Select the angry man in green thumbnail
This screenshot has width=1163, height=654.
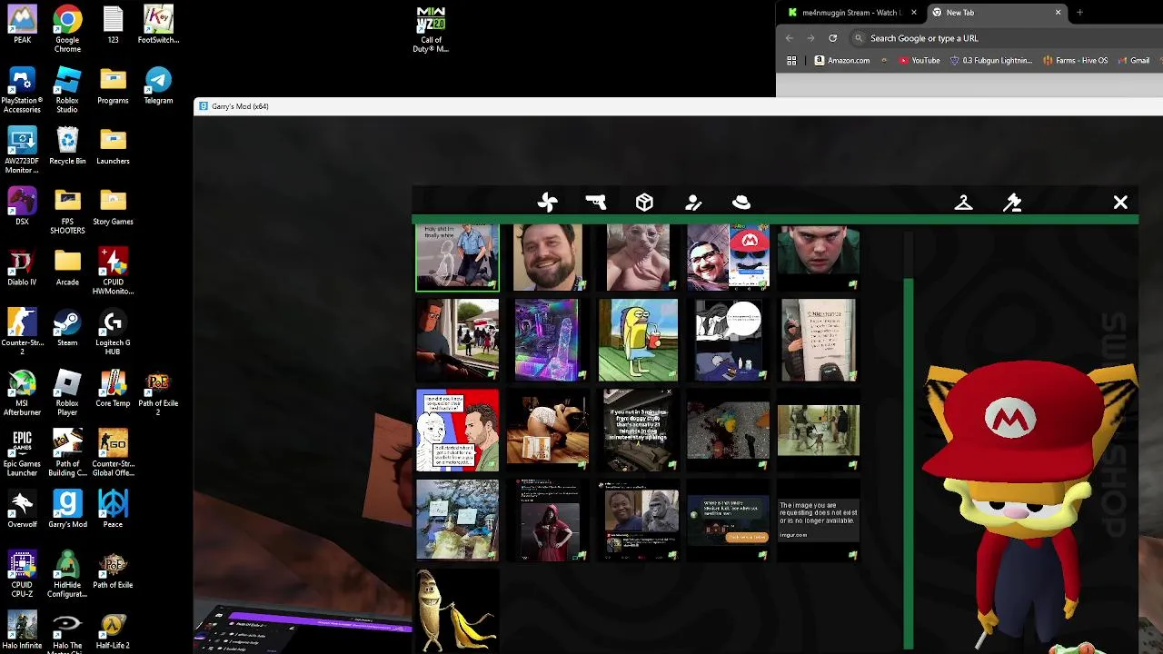click(818, 258)
